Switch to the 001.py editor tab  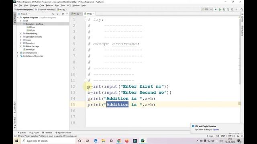point(76,14)
